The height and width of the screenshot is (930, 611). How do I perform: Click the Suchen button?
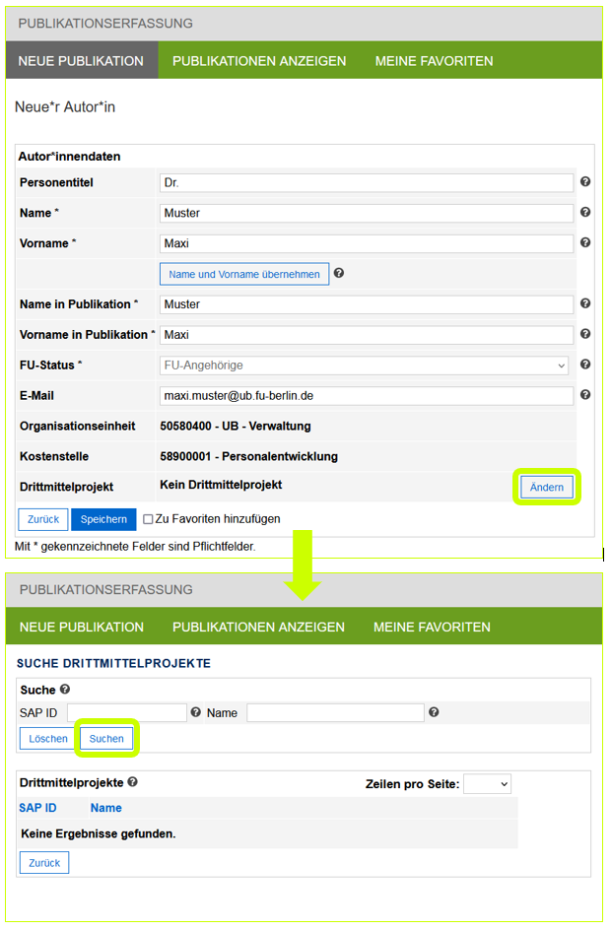(x=106, y=739)
